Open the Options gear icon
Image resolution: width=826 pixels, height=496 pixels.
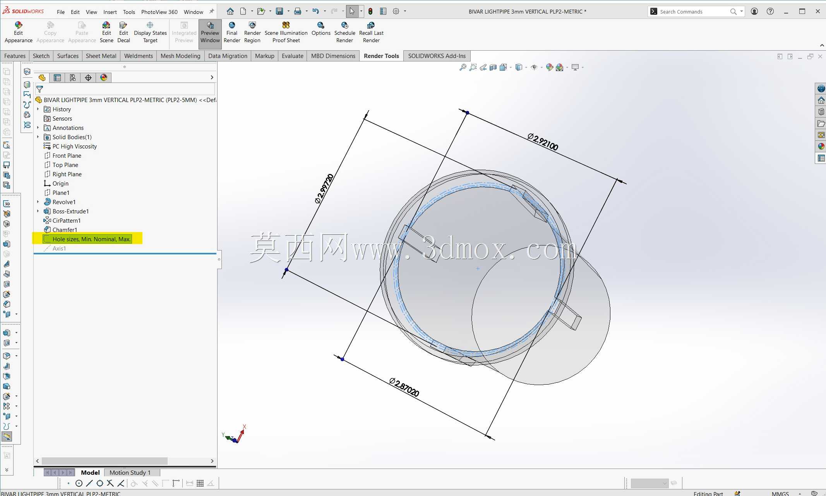[396, 11]
